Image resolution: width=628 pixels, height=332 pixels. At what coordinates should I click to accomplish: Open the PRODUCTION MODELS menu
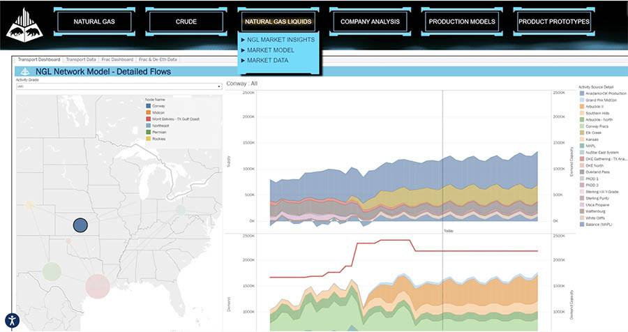[x=462, y=22]
